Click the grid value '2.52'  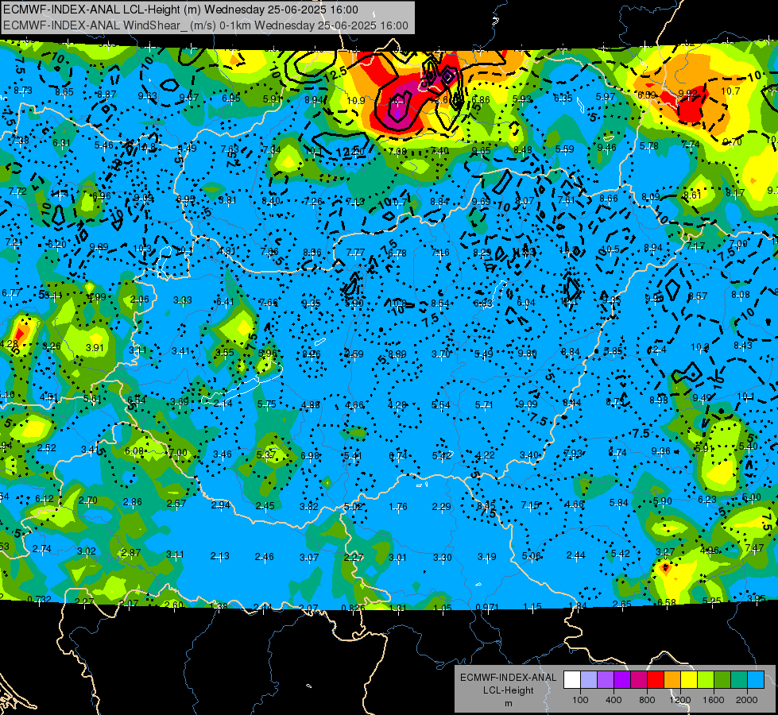pos(47,447)
